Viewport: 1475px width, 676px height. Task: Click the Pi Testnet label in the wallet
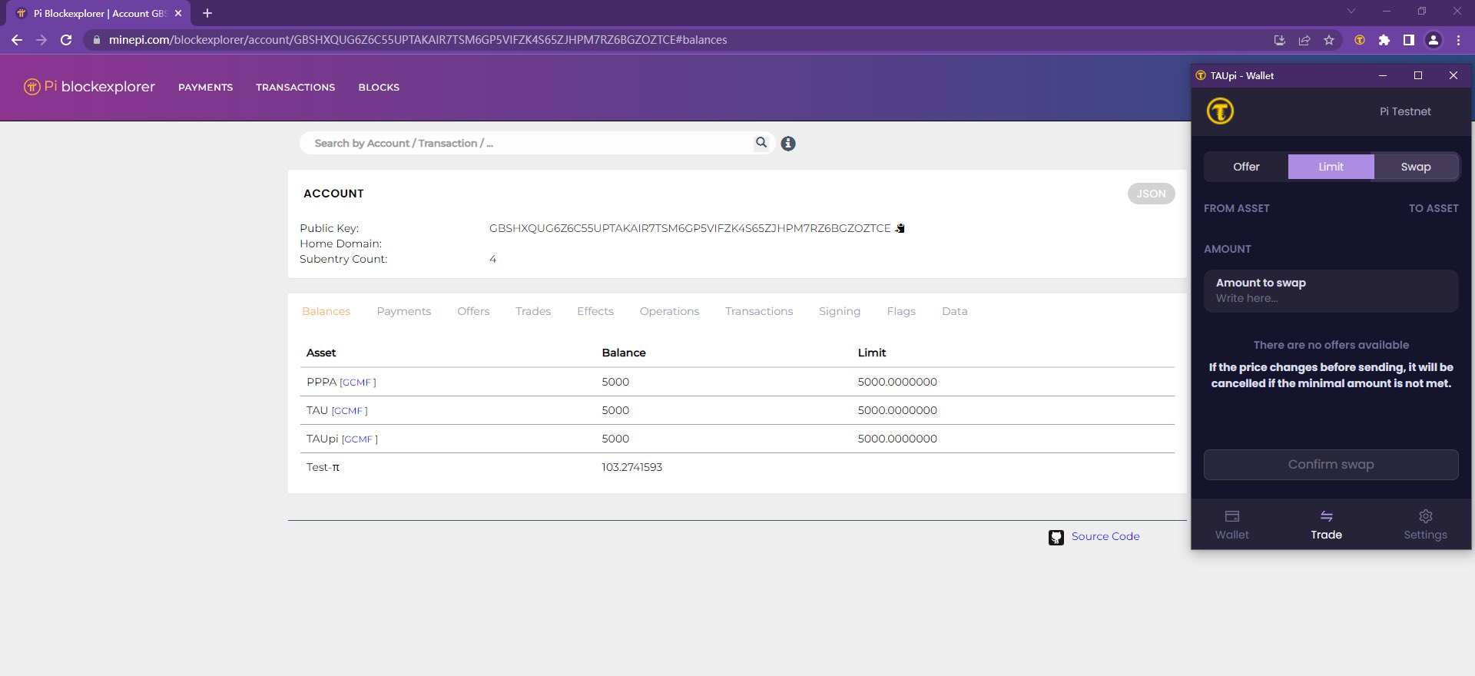(1405, 111)
